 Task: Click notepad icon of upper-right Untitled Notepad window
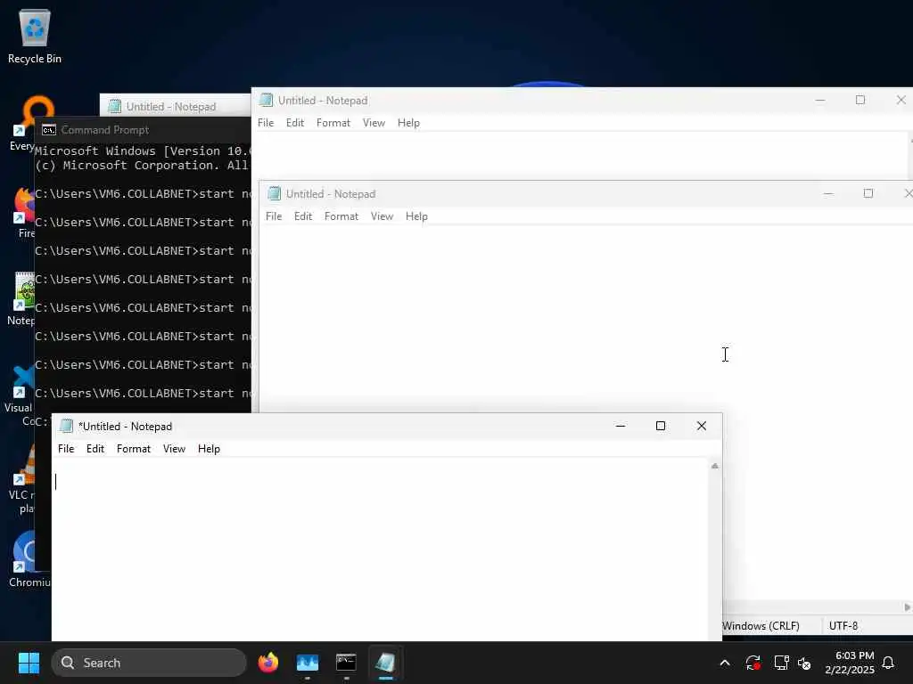[x=266, y=100]
